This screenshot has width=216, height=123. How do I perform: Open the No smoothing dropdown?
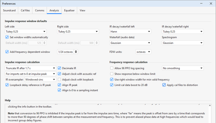pyautogui.click(x=183, y=68)
